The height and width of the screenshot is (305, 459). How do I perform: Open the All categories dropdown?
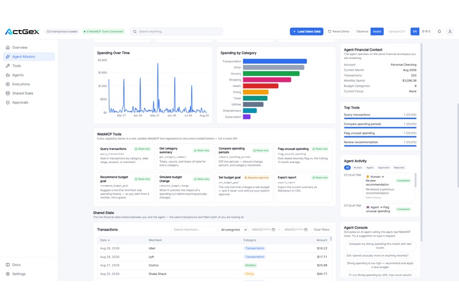(x=233, y=229)
